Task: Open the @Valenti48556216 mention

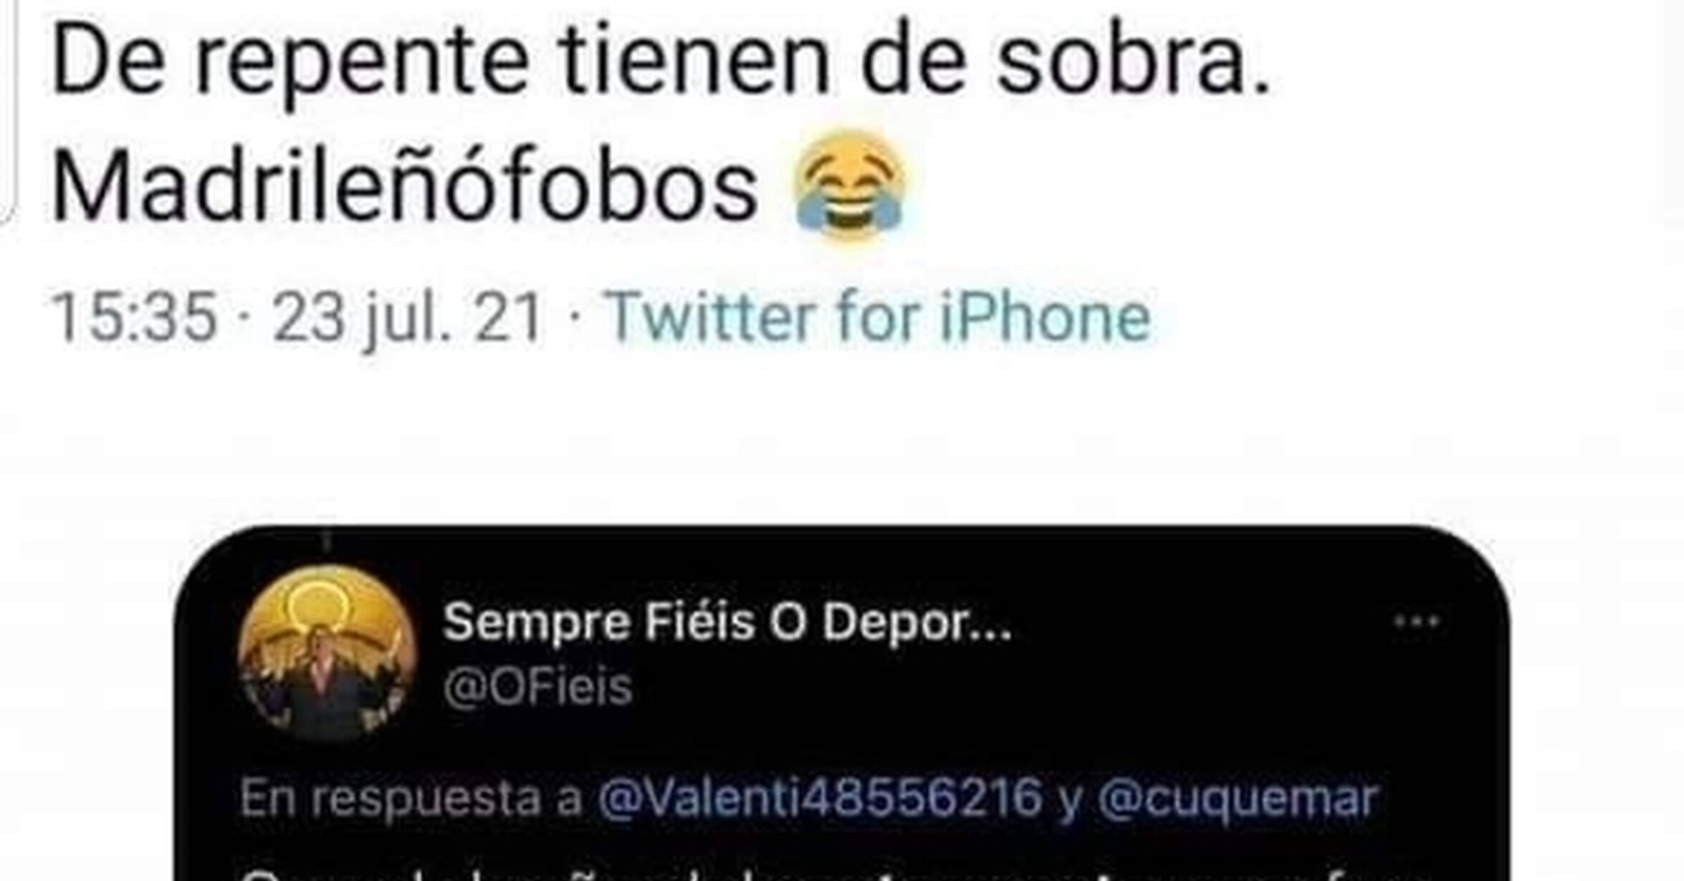Action: pos(820,797)
